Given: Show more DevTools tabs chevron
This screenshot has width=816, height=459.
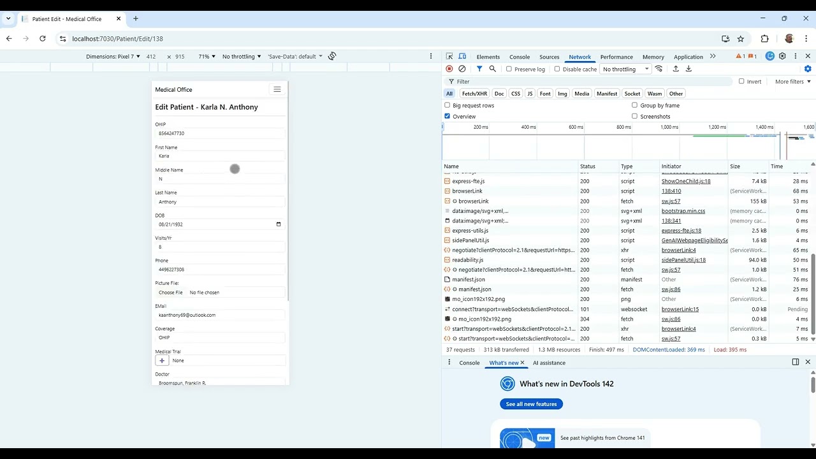Looking at the screenshot, I should (x=713, y=56).
